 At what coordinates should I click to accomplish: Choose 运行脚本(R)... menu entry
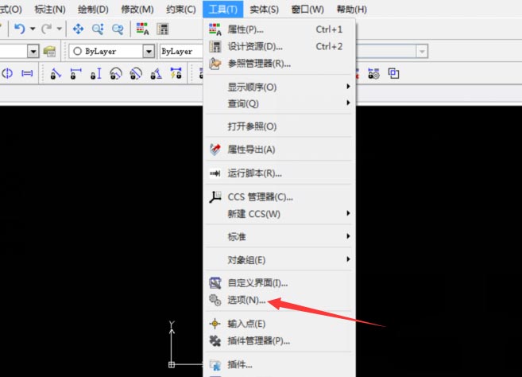pos(280,173)
